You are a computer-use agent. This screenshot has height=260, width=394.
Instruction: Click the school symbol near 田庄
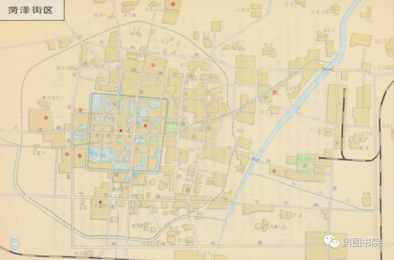(173, 4)
